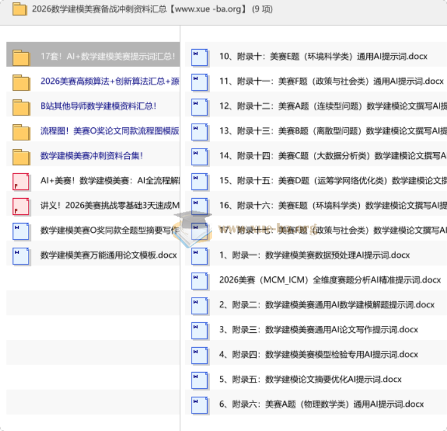Open 附录五 论文摘要优化AI提示词.docx
This screenshot has width=447, height=431.
coord(310,379)
